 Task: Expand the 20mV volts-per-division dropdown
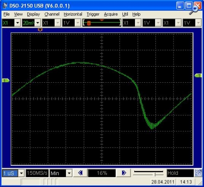pyautogui.click(x=38, y=23)
